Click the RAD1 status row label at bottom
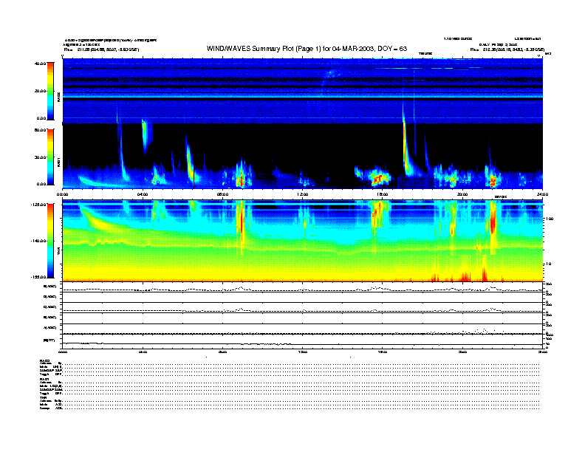 pyautogui.click(x=43, y=379)
